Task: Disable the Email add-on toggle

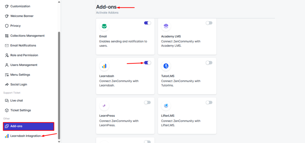Action: pos(147,23)
